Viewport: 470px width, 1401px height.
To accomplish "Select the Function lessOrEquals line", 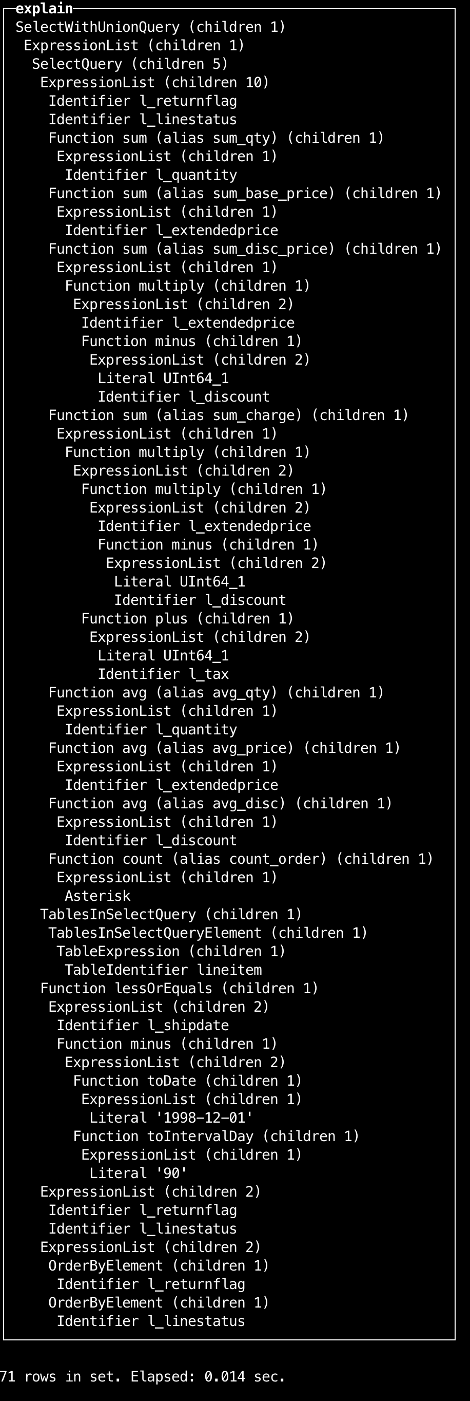I will tap(179, 988).
